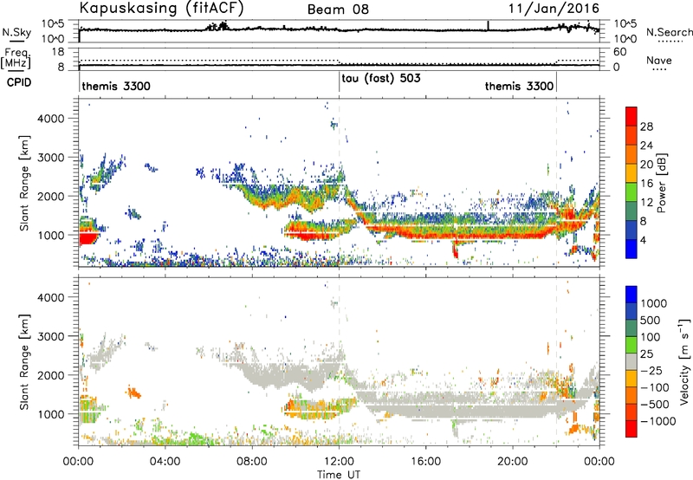693x480 pixels.
Task: Click the noise spike near 19:00 in N.Sky trace
Action: click(488, 26)
